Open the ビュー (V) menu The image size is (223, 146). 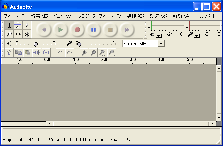[63, 16]
